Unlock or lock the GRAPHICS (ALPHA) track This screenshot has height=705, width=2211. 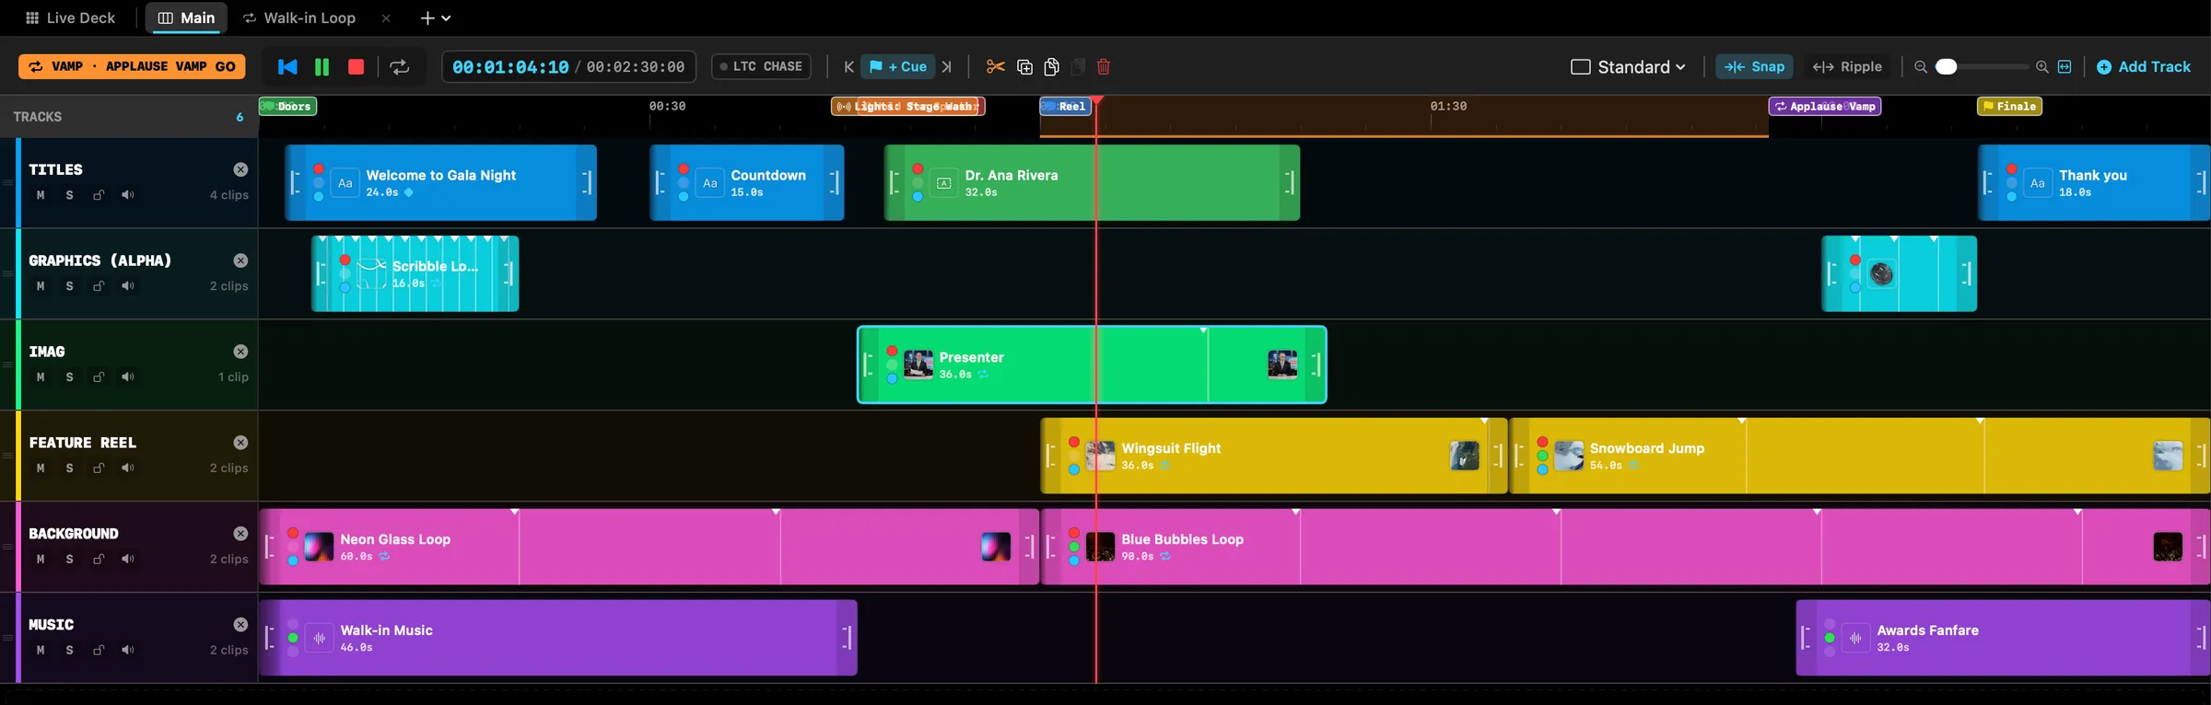pyautogui.click(x=99, y=286)
